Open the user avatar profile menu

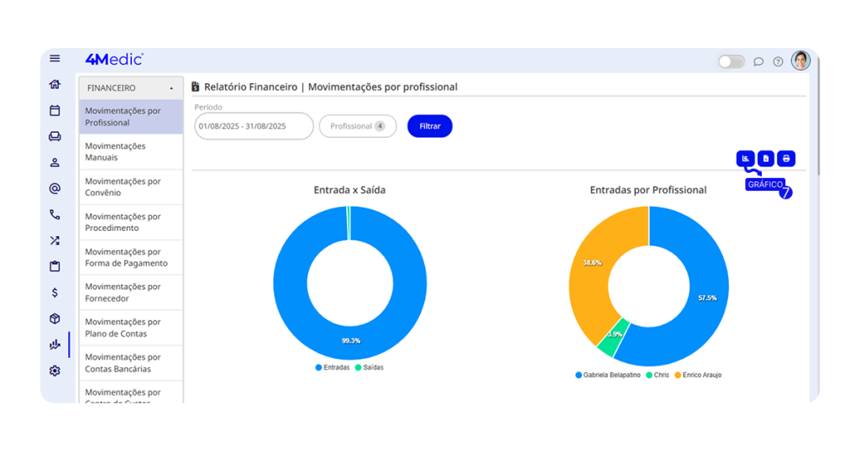coord(800,60)
